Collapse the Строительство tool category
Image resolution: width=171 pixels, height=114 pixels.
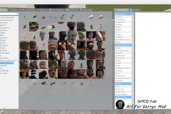click(123, 45)
